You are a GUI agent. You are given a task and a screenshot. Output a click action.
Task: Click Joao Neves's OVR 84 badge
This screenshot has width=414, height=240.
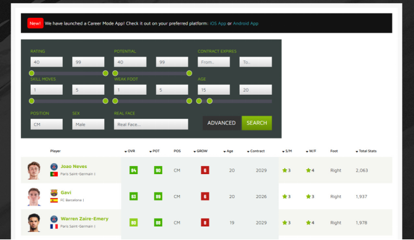(x=133, y=170)
